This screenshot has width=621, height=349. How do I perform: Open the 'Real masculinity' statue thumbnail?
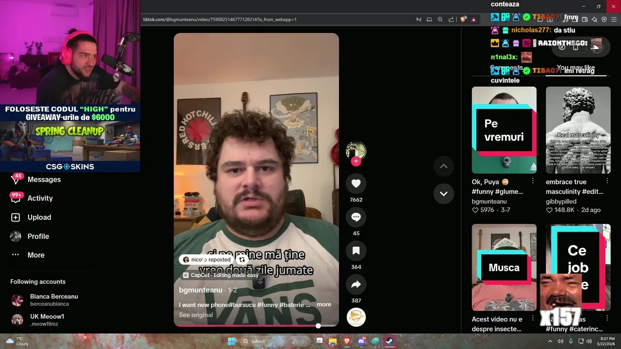(578, 130)
